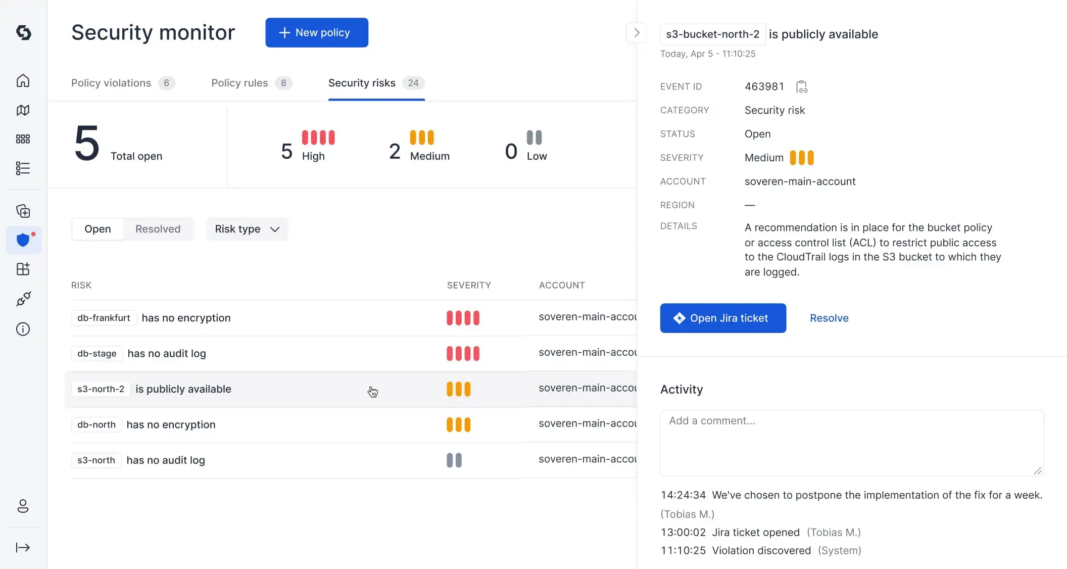Click the plug integrations icon

23,299
